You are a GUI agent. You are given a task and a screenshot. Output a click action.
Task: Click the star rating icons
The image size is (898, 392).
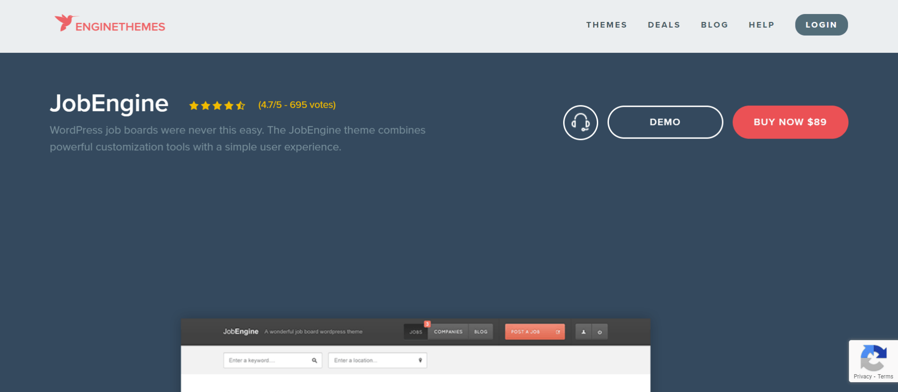(x=217, y=106)
